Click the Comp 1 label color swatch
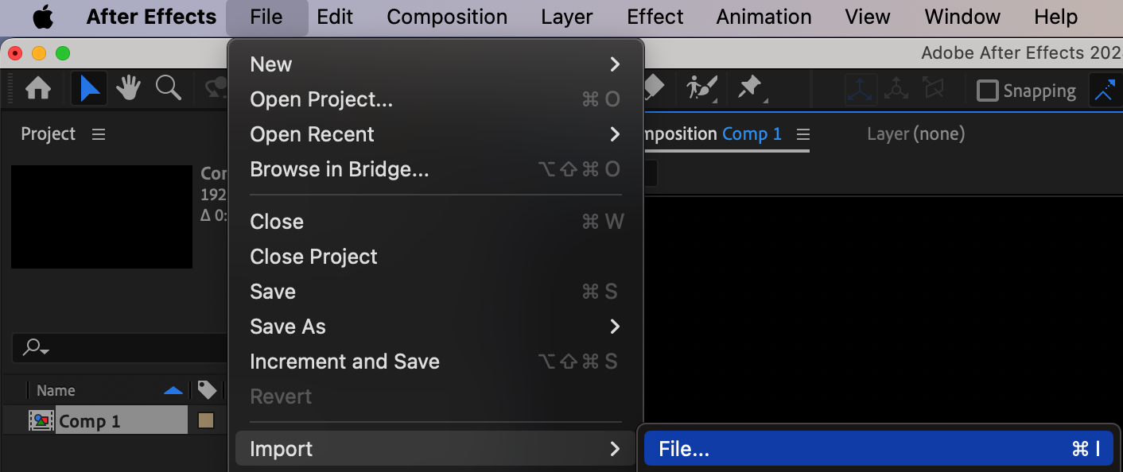This screenshot has height=472, width=1123. 206,421
